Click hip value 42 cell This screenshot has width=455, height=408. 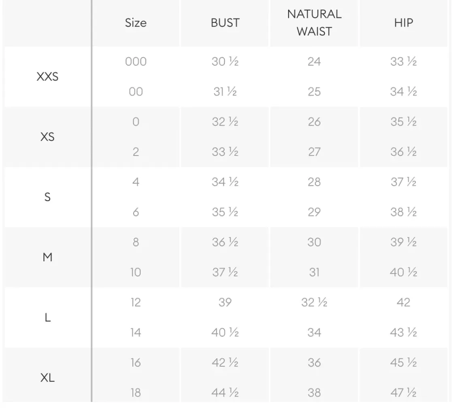[403, 302]
